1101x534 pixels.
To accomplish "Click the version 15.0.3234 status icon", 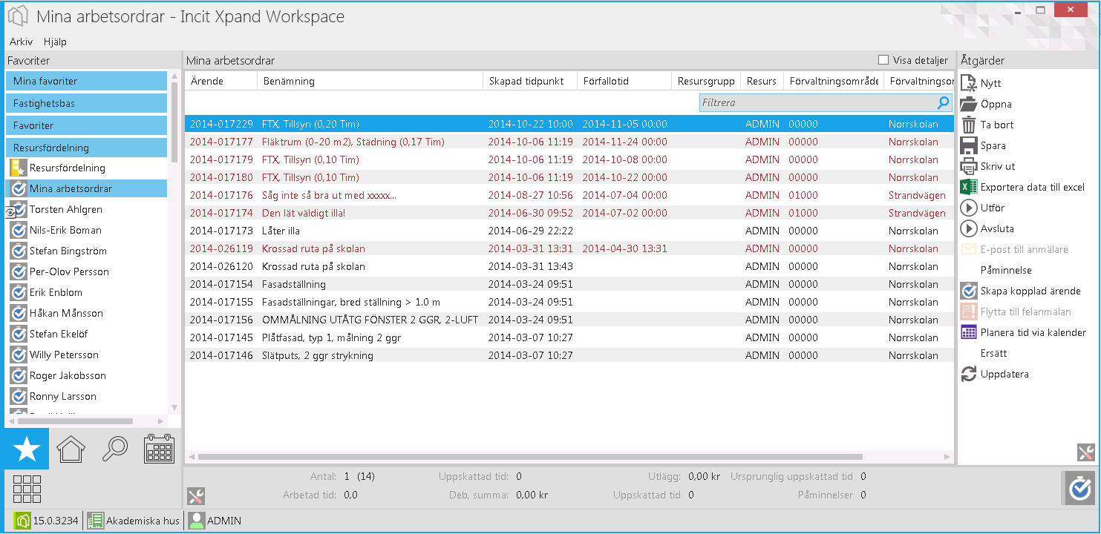I will 22,521.
